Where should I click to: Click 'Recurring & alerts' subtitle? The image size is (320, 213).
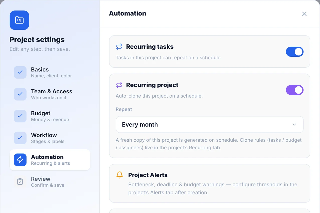pyautogui.click(x=50, y=163)
